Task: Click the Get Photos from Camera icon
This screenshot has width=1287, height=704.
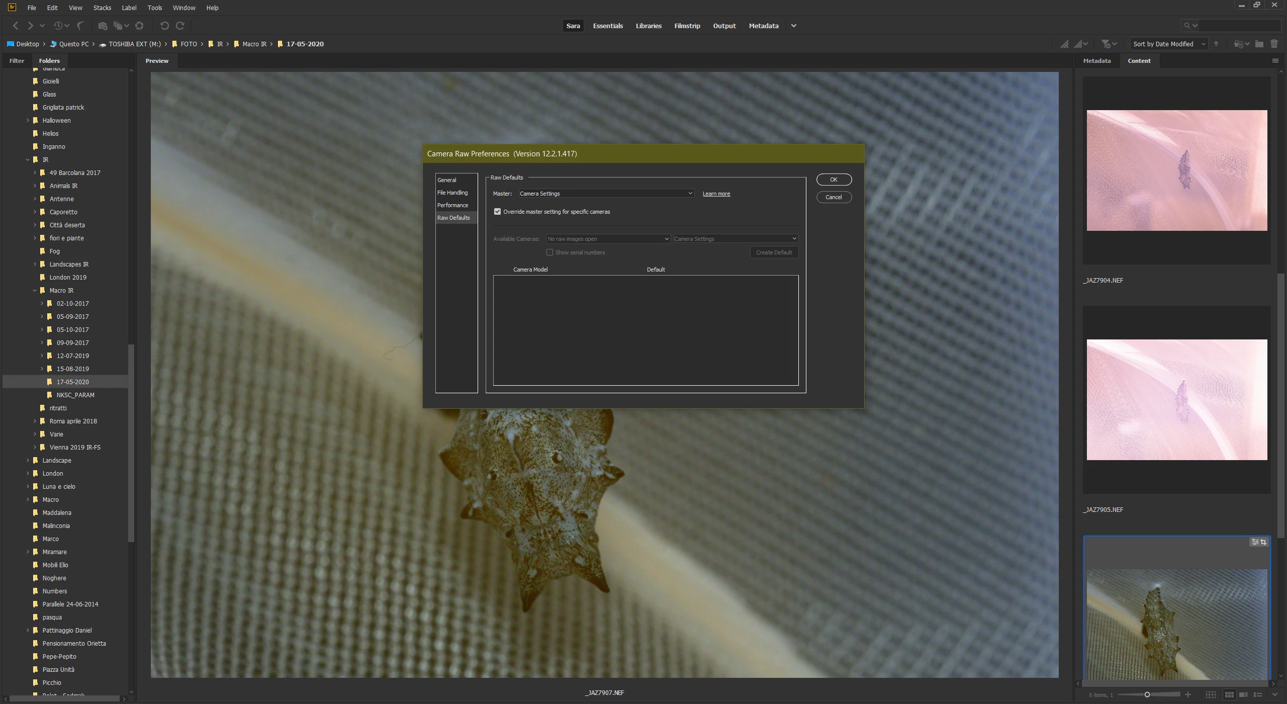Action: pos(103,26)
